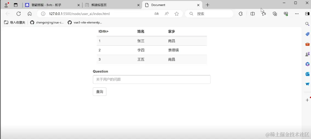Viewport: 311px width, 139px height.
Task: Open the paper plane sidebar icon
Action: [307, 84]
